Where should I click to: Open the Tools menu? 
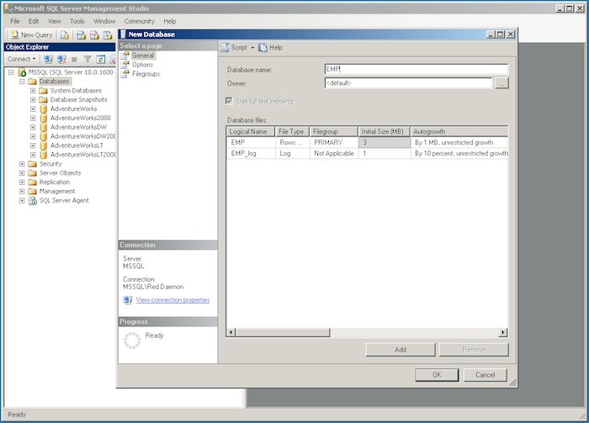point(77,21)
